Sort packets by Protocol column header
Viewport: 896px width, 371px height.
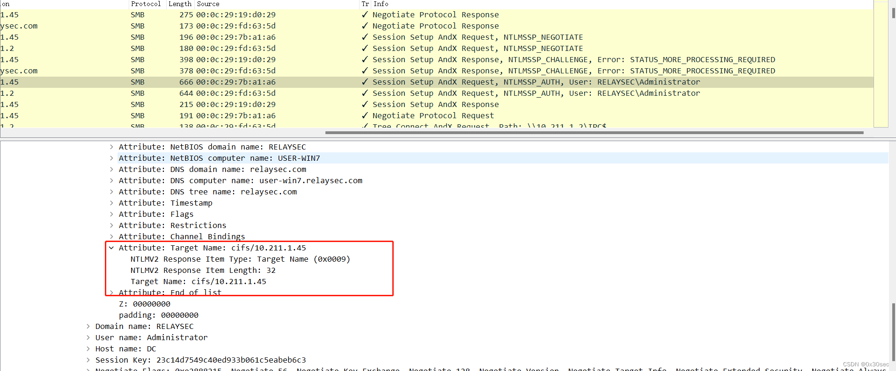(147, 4)
